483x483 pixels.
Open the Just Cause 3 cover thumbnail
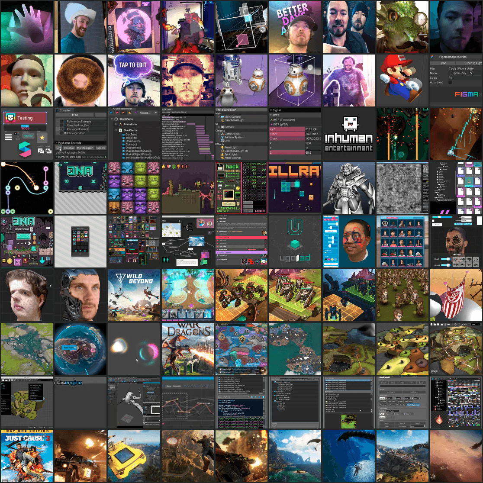27,456
